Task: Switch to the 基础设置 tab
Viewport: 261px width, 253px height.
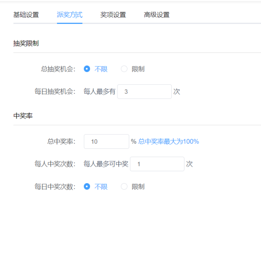Action: coord(26,15)
